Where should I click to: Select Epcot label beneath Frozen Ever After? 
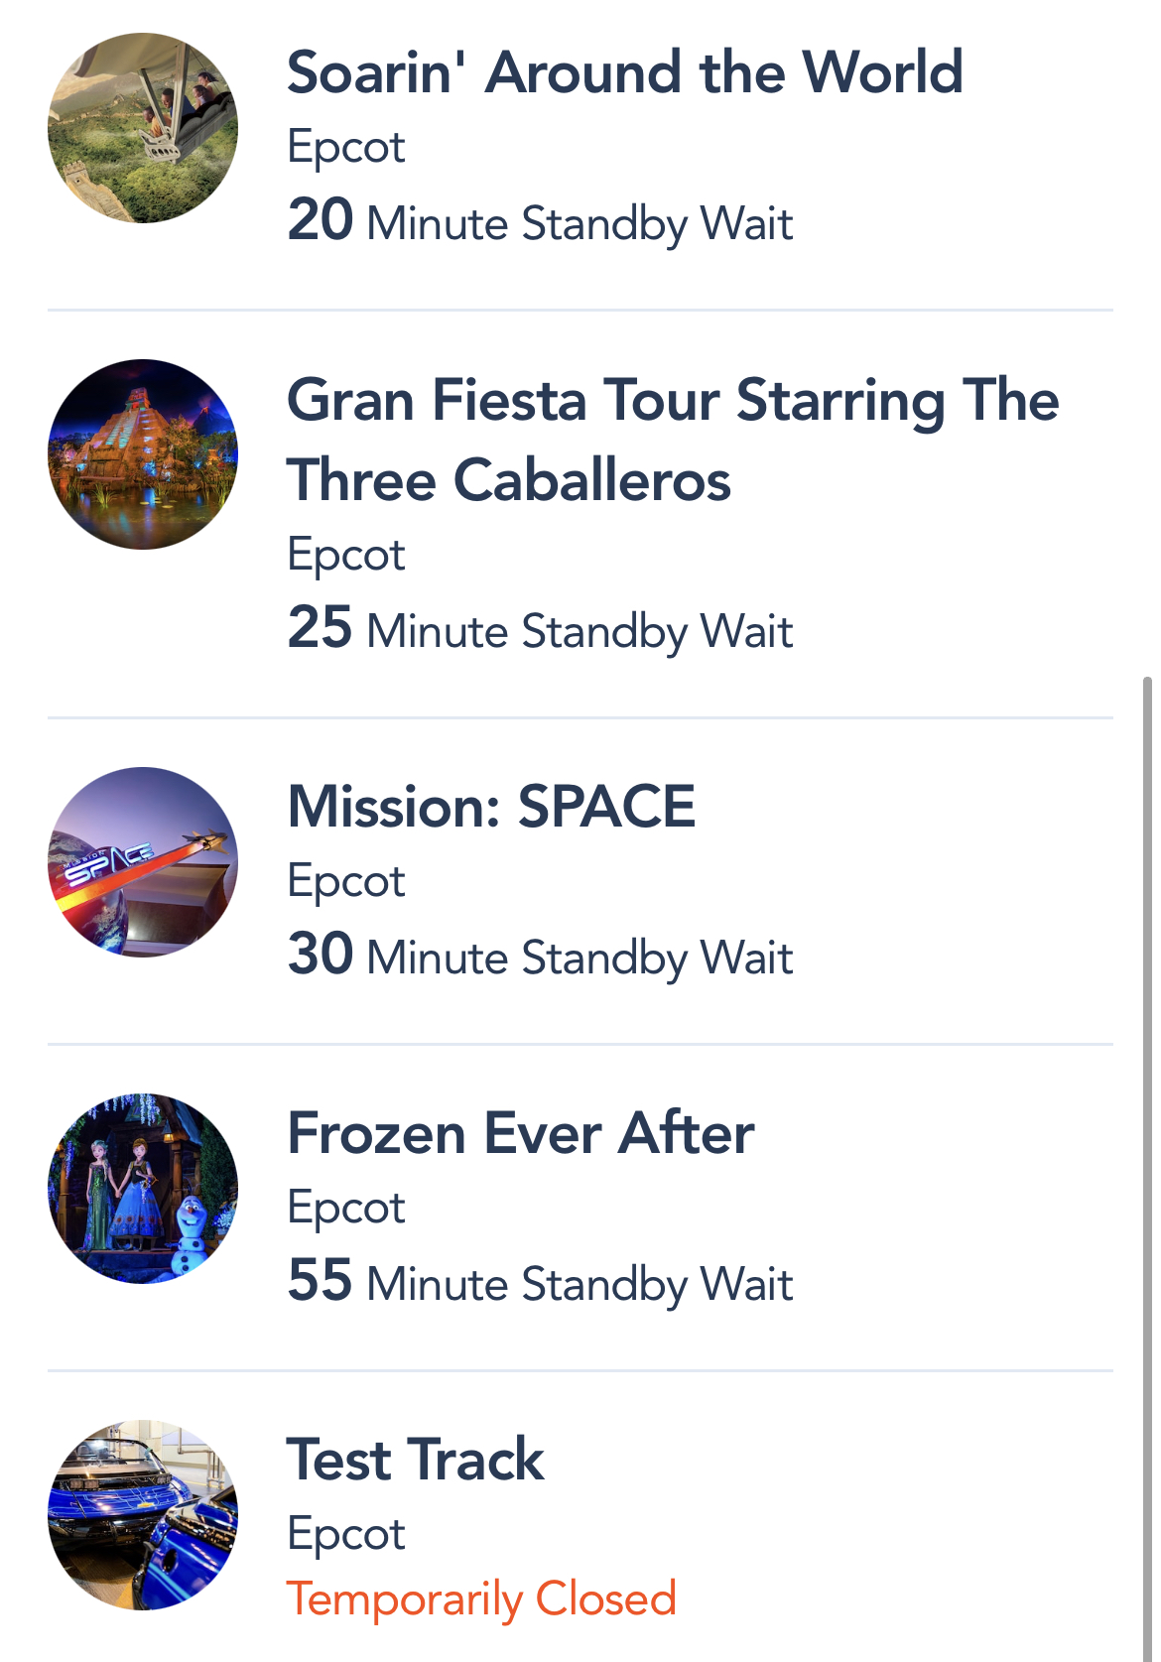[x=346, y=1208]
